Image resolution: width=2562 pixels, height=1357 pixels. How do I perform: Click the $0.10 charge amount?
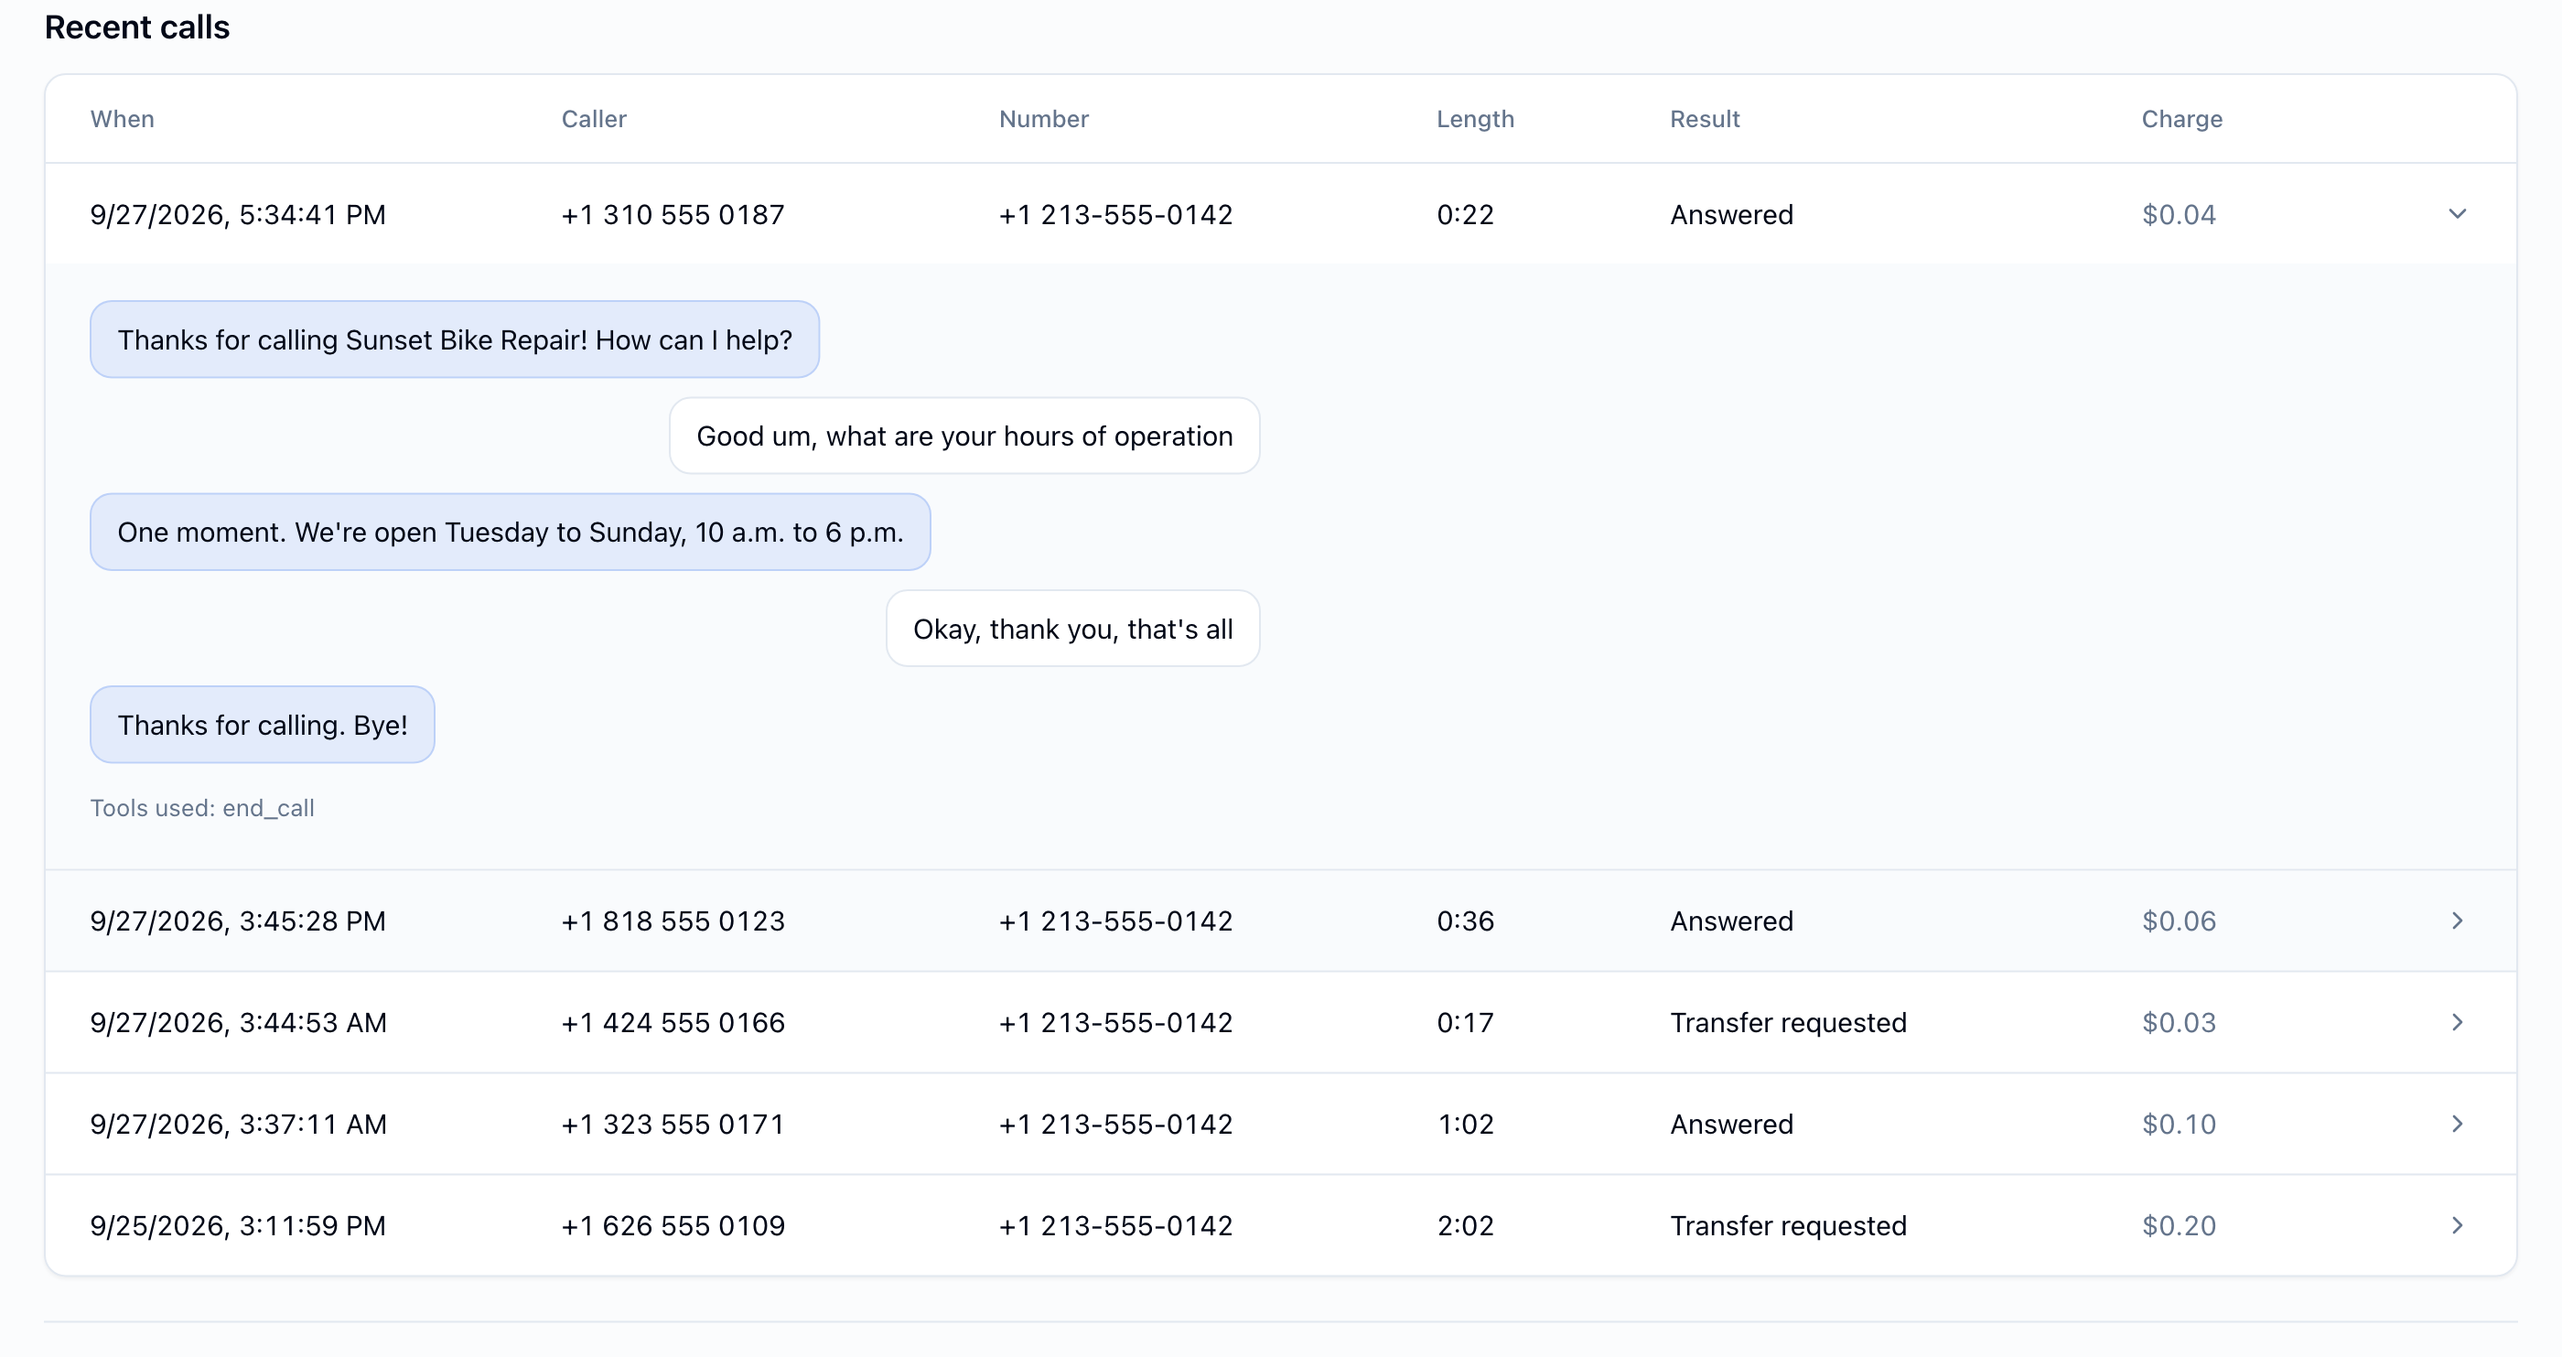(2178, 1123)
